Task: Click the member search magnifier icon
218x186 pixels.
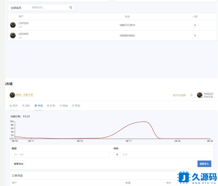Action: (71, 8)
